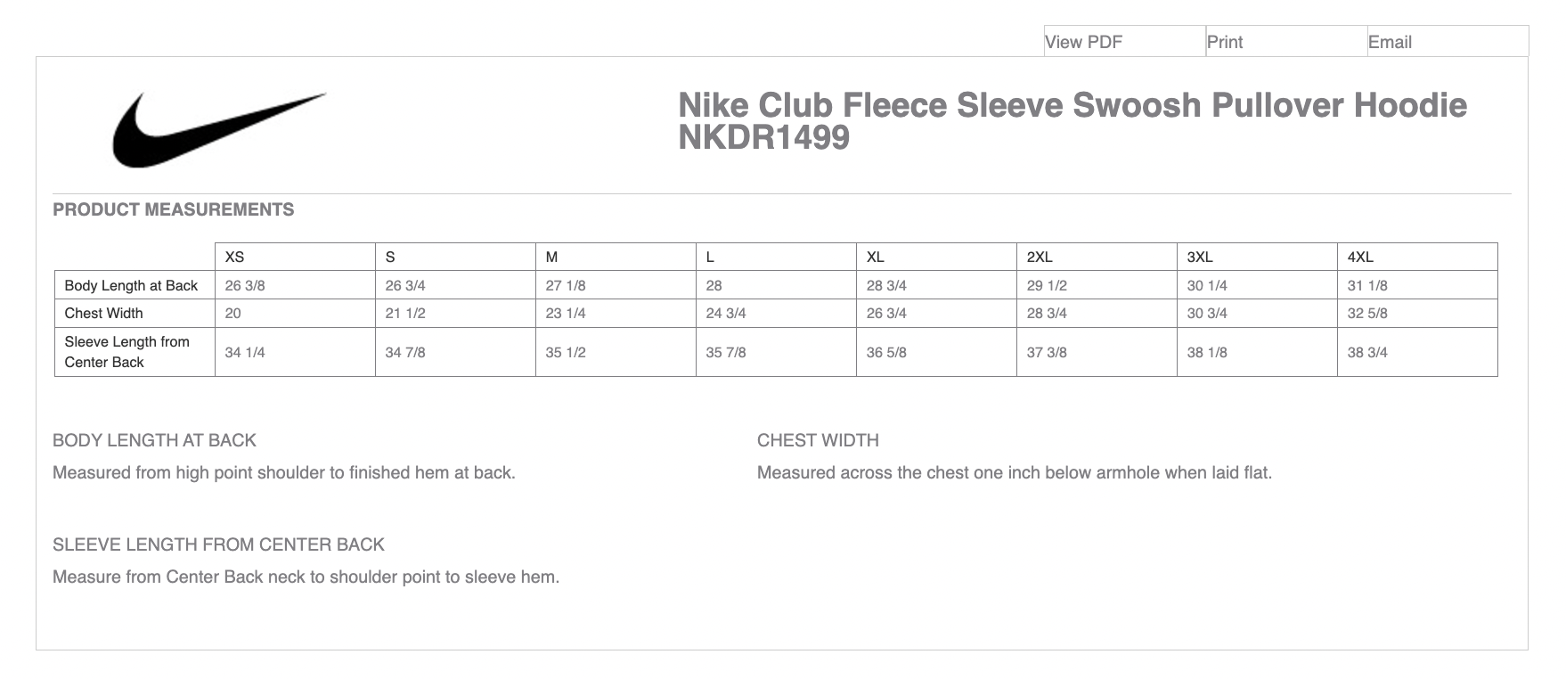Click the Chest Width row label
The image size is (1566, 679).
click(103, 313)
